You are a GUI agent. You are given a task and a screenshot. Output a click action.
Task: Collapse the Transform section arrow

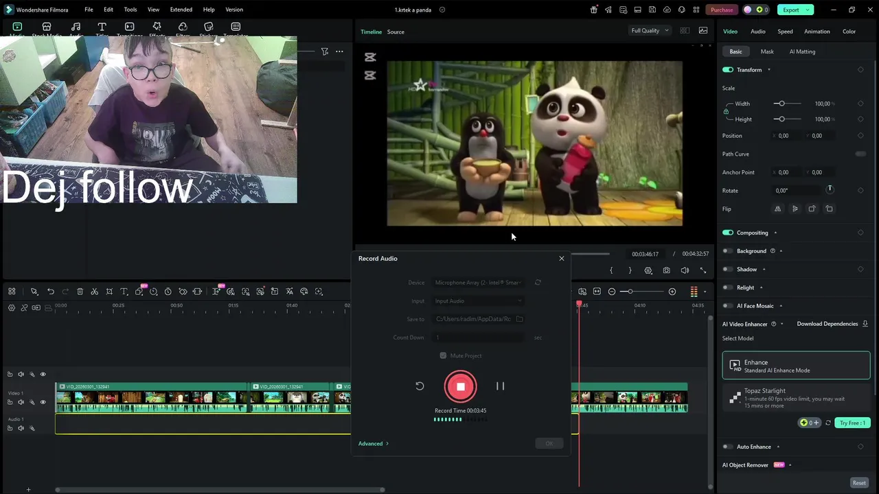click(x=768, y=70)
